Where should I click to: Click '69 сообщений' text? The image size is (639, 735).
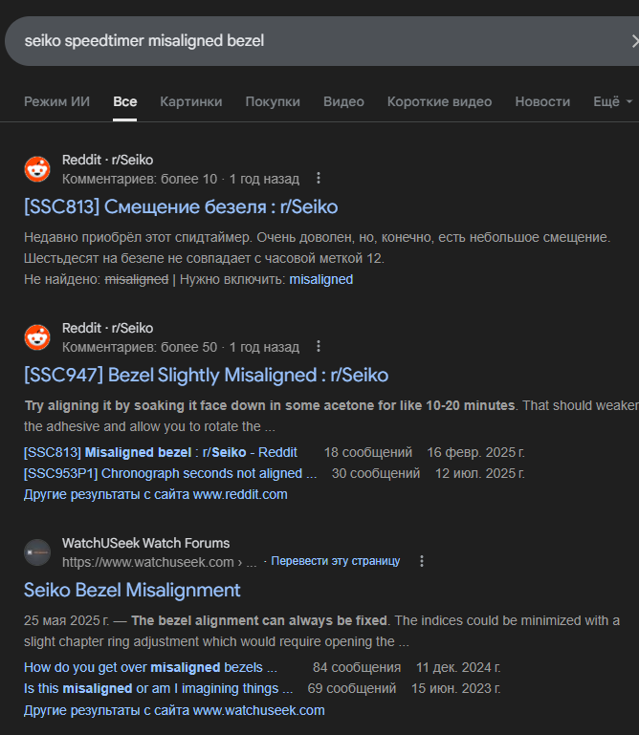coord(351,688)
